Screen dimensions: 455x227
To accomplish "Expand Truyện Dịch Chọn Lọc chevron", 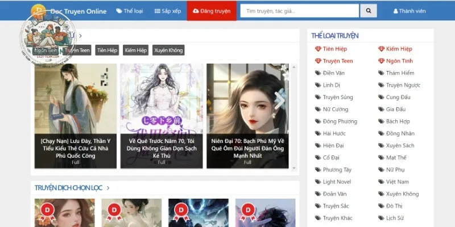I will [x=108, y=188].
